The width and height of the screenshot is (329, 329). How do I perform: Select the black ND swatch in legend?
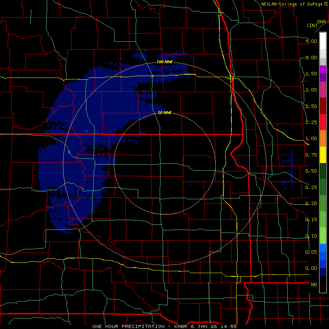(x=323, y=284)
